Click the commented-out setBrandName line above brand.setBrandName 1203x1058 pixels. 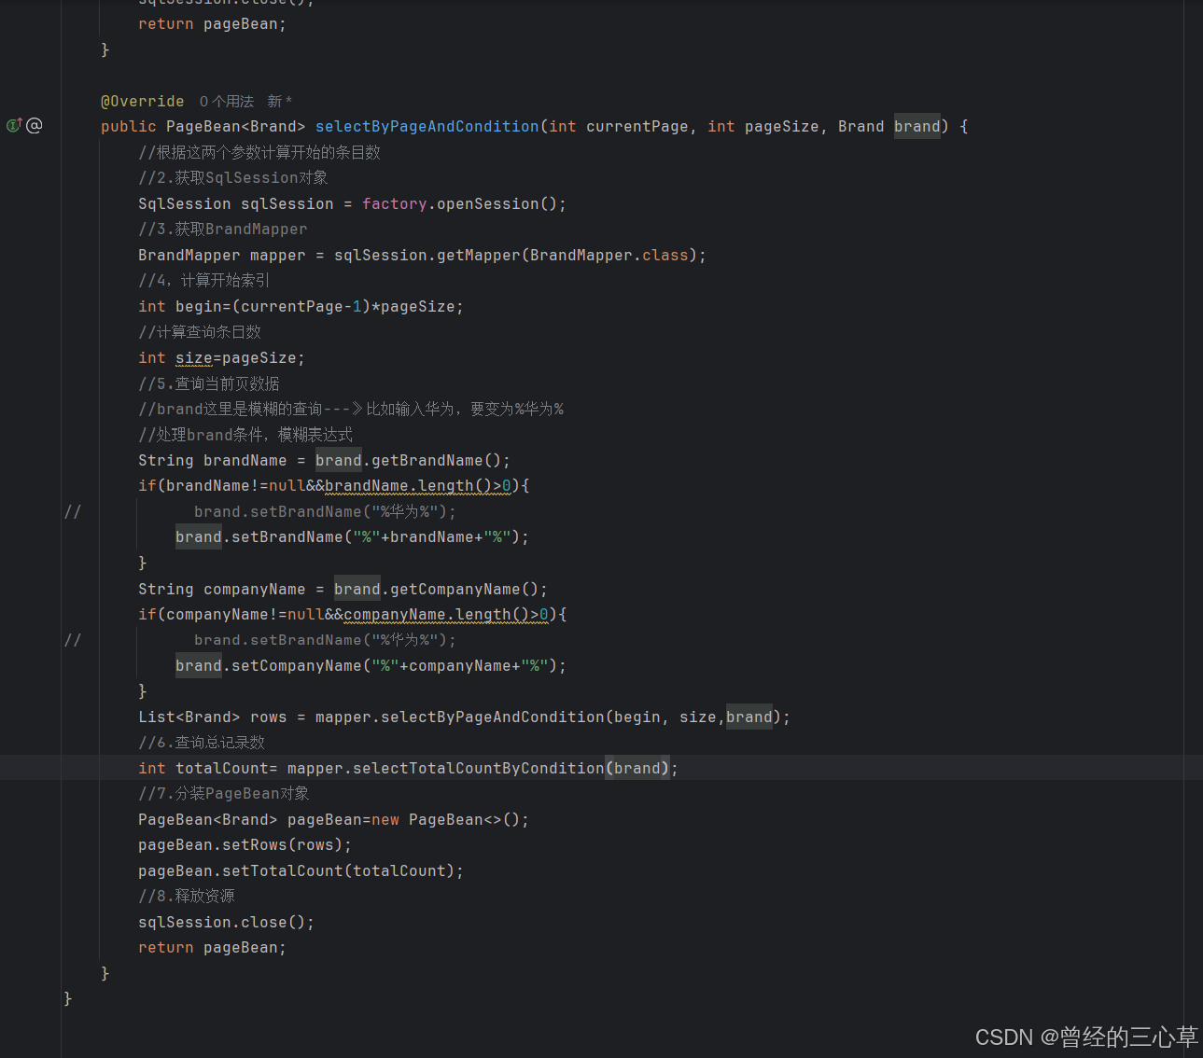[x=325, y=511]
